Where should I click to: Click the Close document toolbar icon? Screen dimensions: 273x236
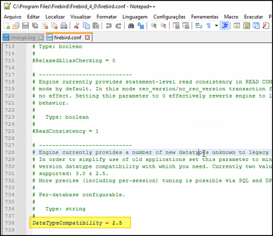(45, 26)
